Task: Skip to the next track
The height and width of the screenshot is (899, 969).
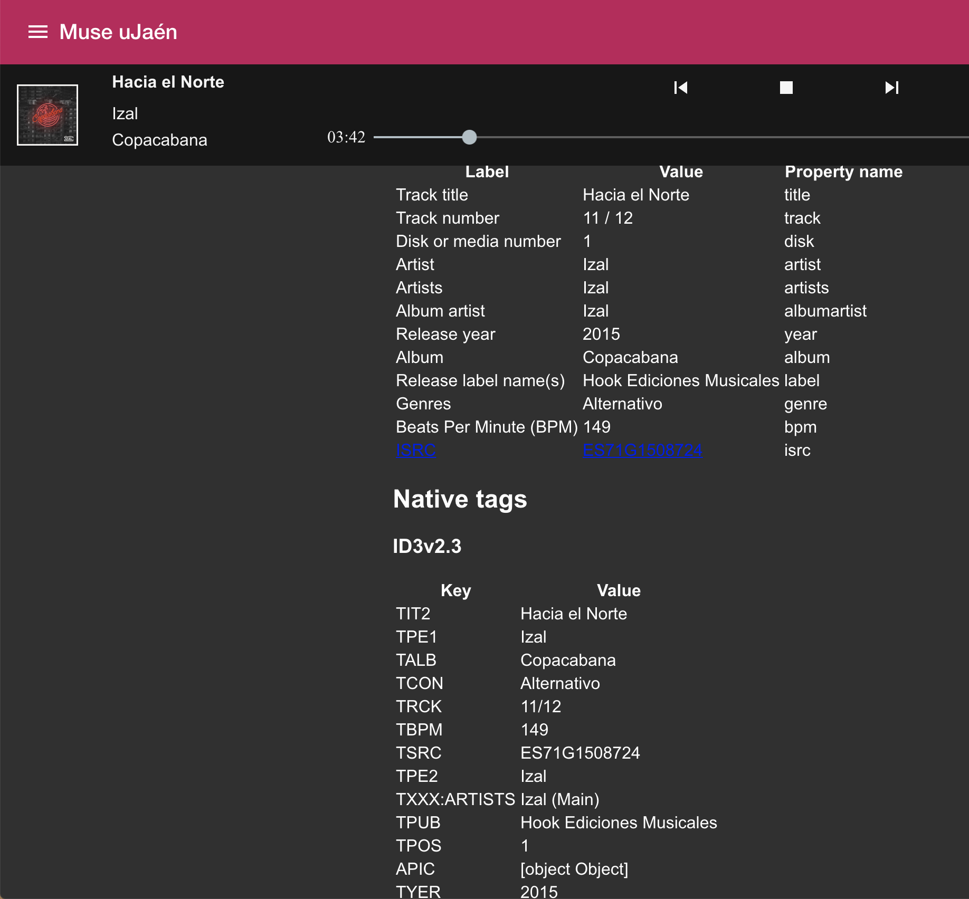Action: pos(892,88)
